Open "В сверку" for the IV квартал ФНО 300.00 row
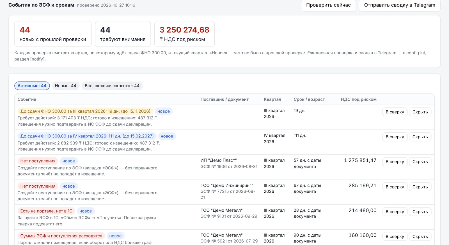Image resolution: width=449 pixels, height=245 pixels. (x=395, y=137)
